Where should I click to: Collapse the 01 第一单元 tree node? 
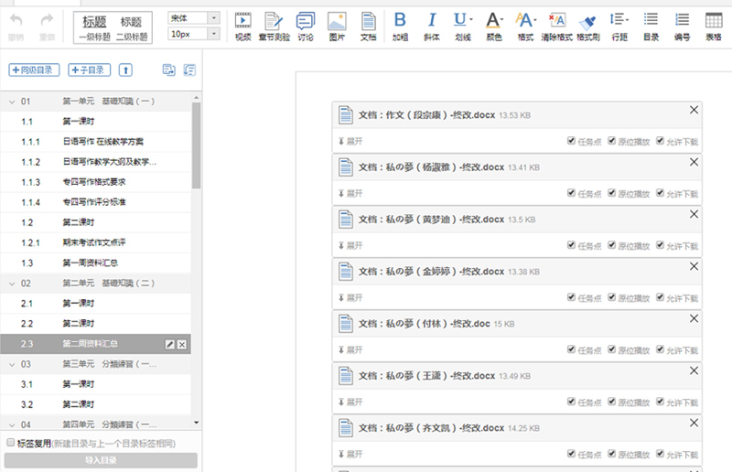tap(12, 102)
